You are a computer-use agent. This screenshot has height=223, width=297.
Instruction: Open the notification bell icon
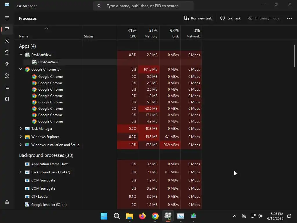(x=289, y=216)
